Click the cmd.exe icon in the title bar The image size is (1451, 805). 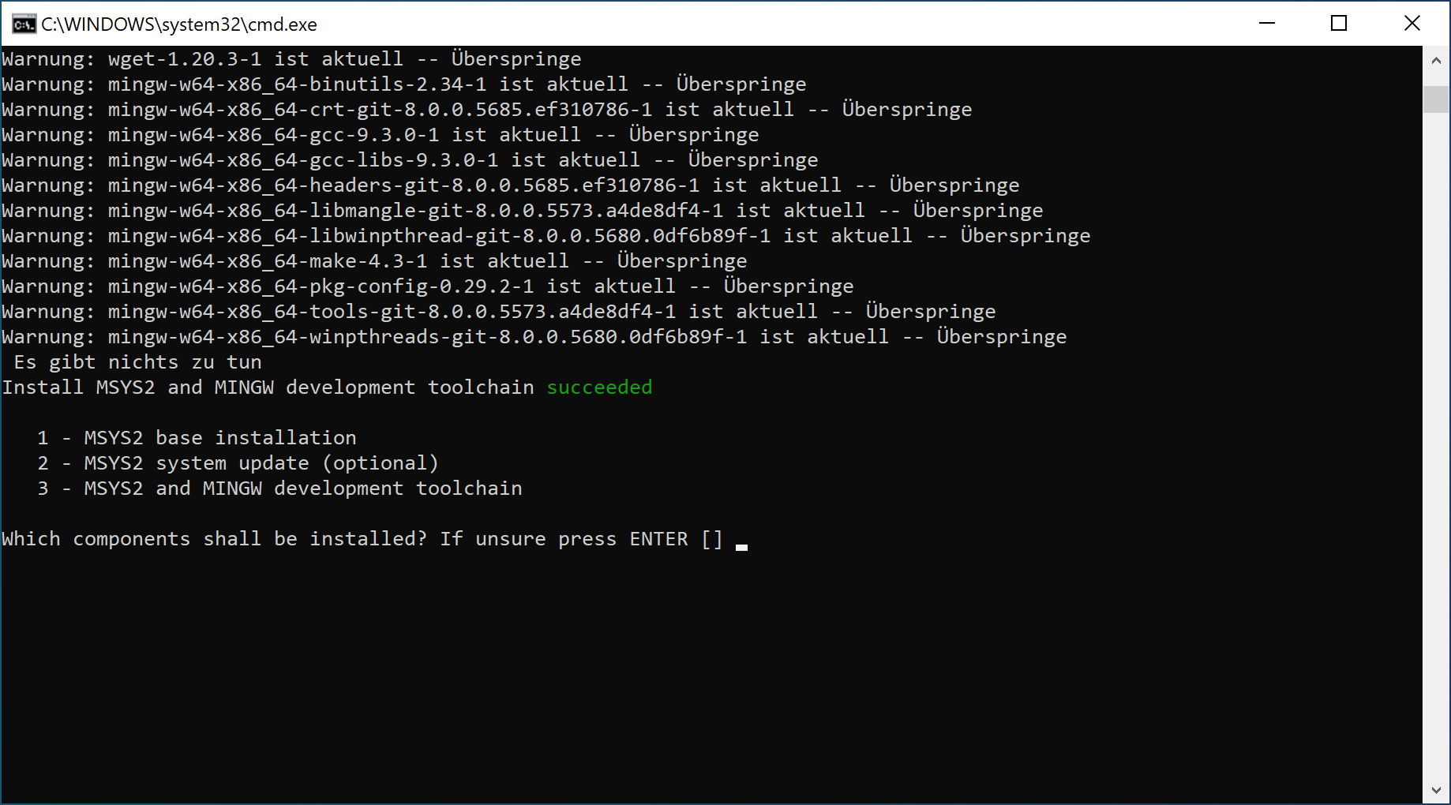tap(23, 24)
